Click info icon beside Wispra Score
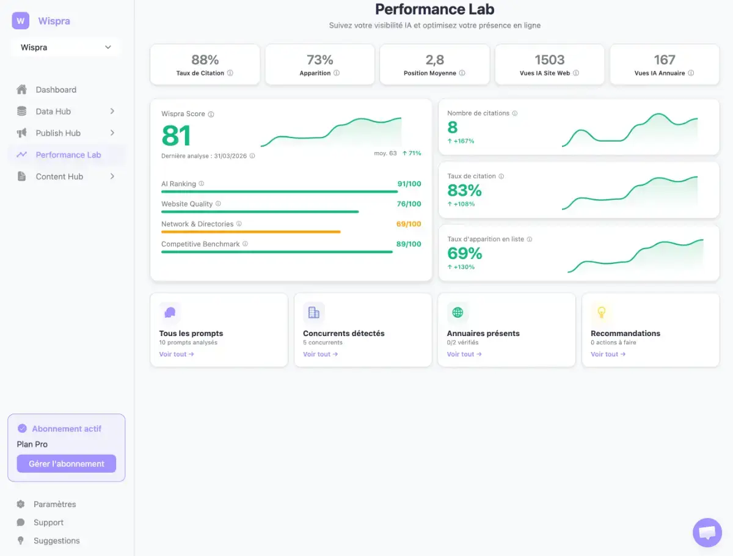This screenshot has height=556, width=733. coord(211,114)
